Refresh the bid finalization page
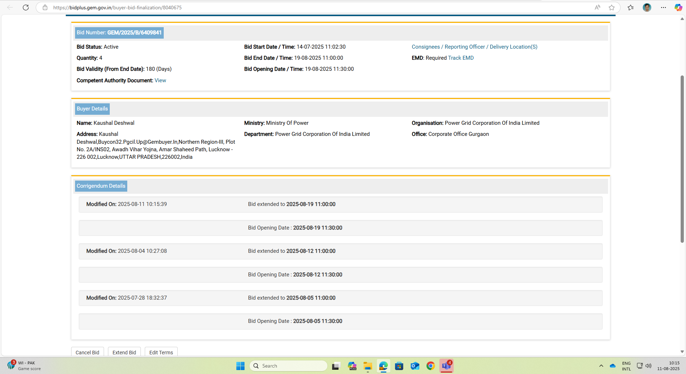Viewport: 686px width, 374px height. point(26,8)
